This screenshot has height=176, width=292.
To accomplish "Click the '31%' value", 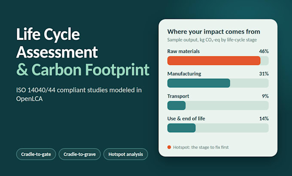I will (x=264, y=74).
